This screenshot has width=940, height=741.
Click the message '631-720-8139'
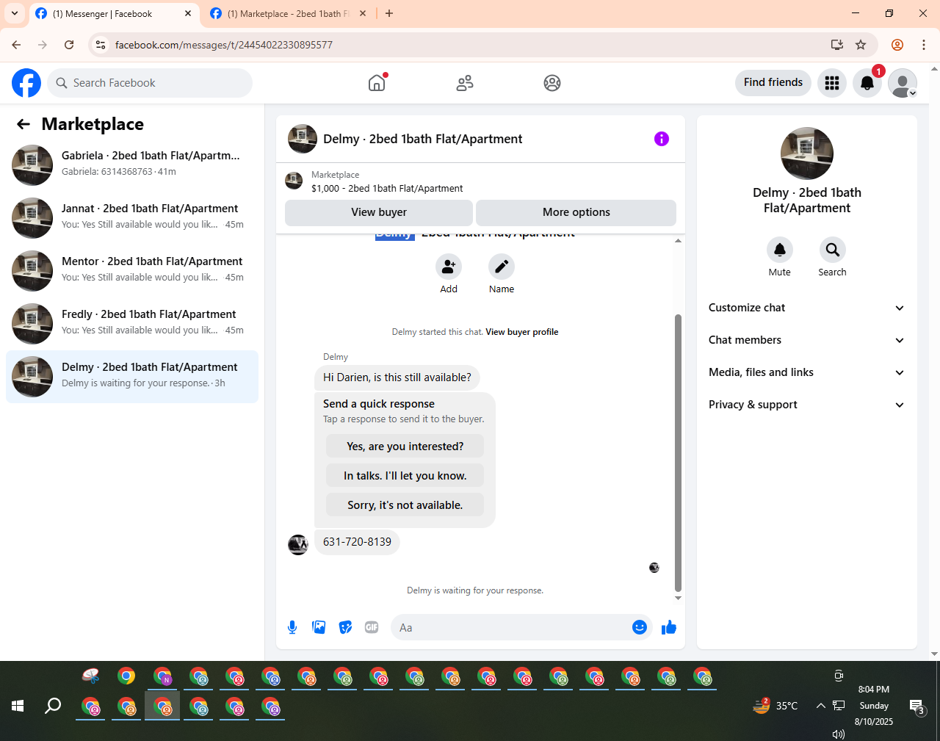coord(357,542)
